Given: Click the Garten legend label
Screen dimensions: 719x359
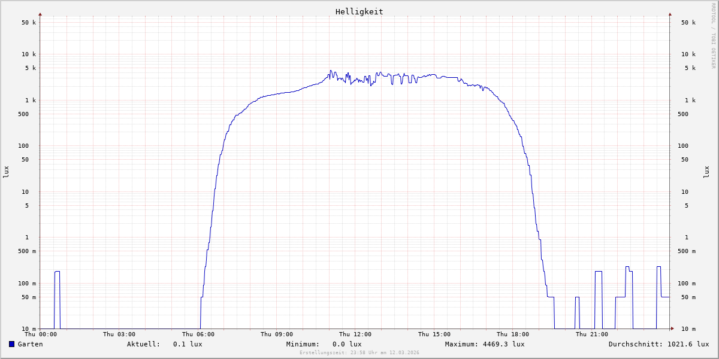Looking at the screenshot, I should [30, 344].
